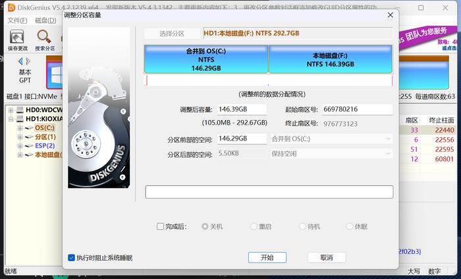
Task: Toggle the 完成后 checkbox
Action: (x=160, y=226)
